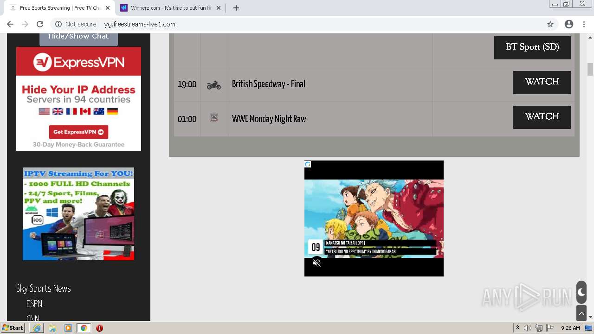Screen dimensions: 594x334
Task: Open the ExpressVPN logo banner
Action: [78, 62]
